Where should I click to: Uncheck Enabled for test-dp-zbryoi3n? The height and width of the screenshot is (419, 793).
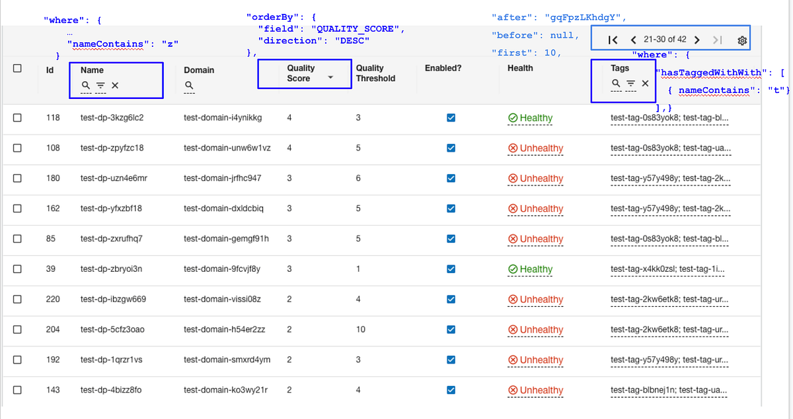(451, 269)
